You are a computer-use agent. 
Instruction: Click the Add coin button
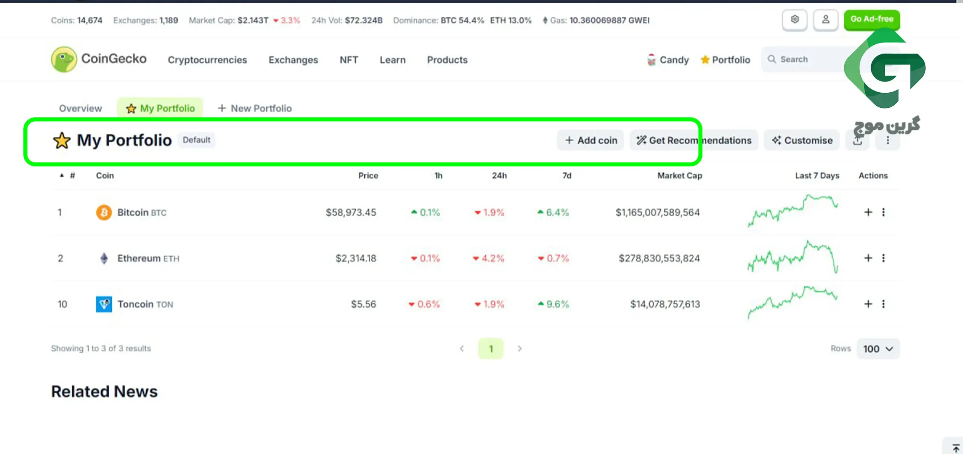pos(590,140)
